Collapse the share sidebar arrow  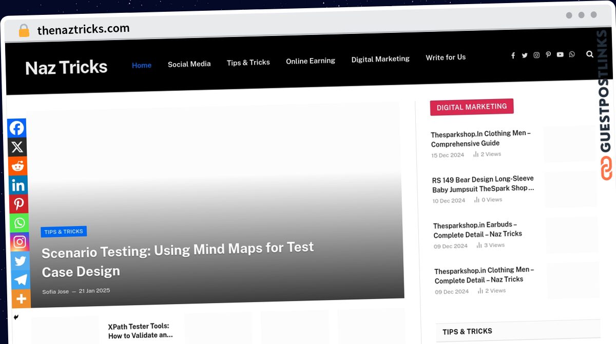point(16,317)
